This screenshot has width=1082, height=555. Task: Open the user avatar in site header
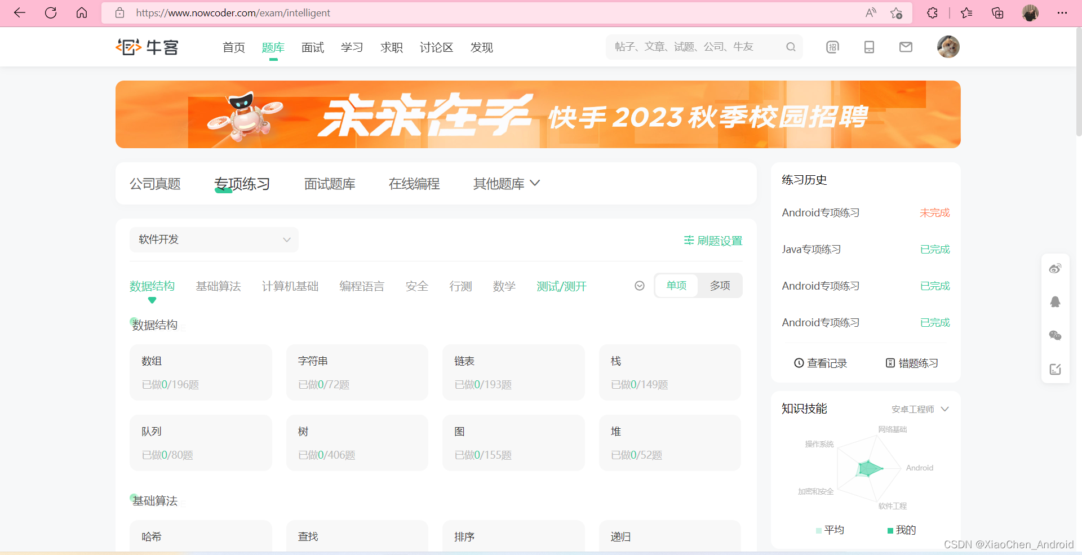(948, 47)
